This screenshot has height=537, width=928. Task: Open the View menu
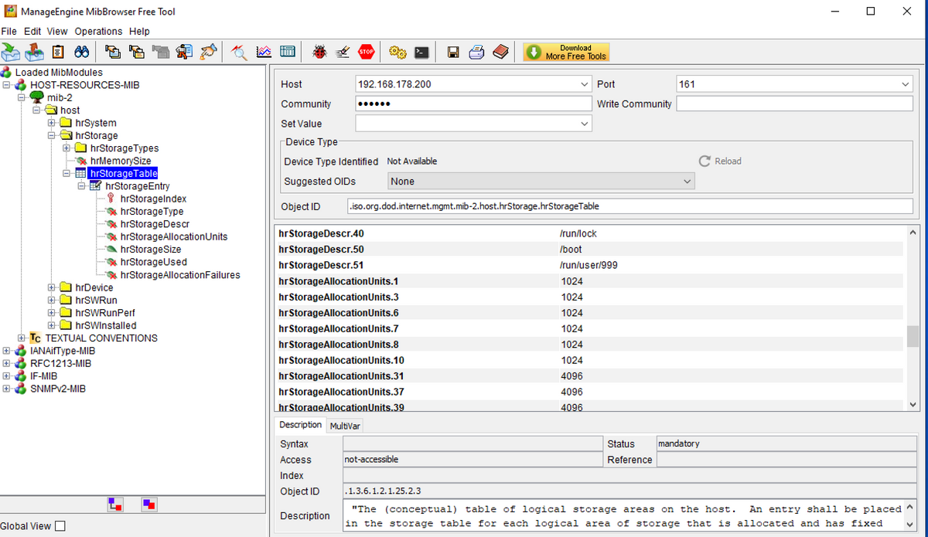click(57, 32)
